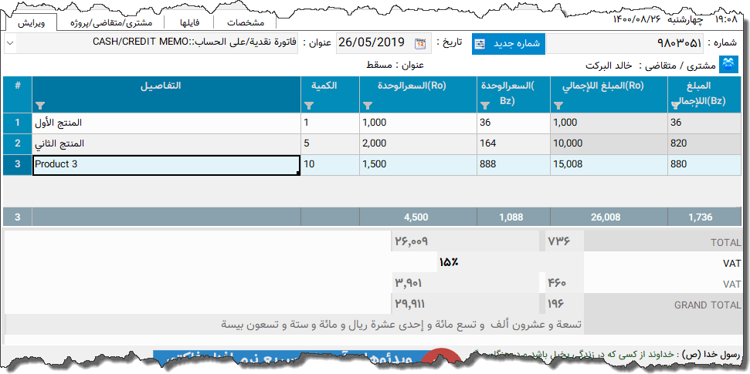Filter the السعرالوحدة (Ro) column
Screen dimensions: 750x374
pyautogui.click(x=368, y=106)
